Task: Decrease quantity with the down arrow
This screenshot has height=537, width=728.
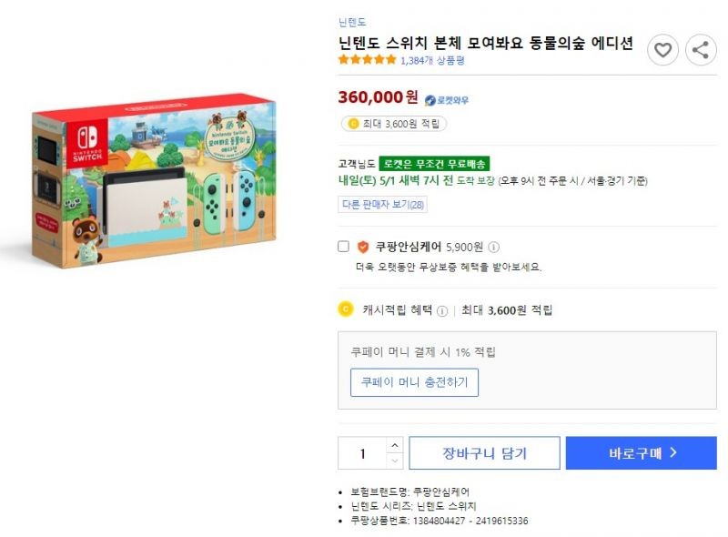Action: [x=395, y=461]
